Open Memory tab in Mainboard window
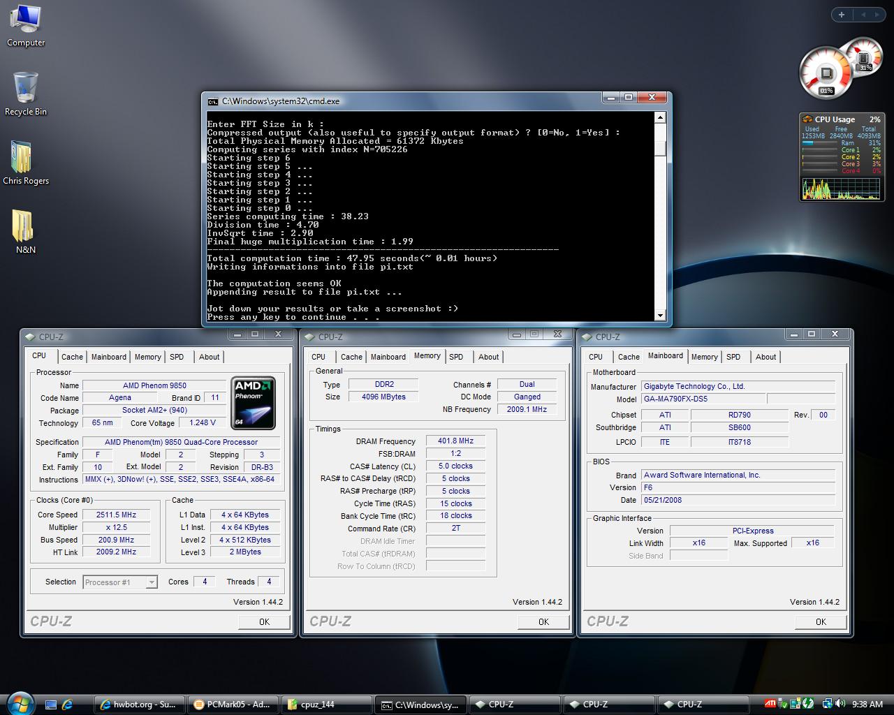Image resolution: width=894 pixels, height=715 pixels. 705,357
